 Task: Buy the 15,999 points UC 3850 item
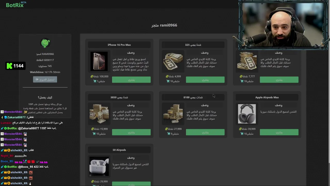pos(131,132)
